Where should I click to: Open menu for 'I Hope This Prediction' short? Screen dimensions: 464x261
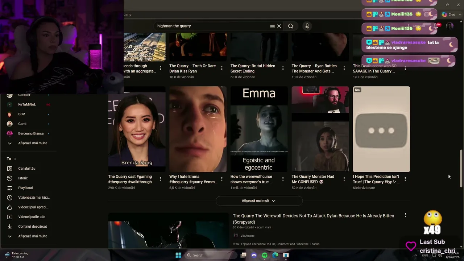pos(405,179)
